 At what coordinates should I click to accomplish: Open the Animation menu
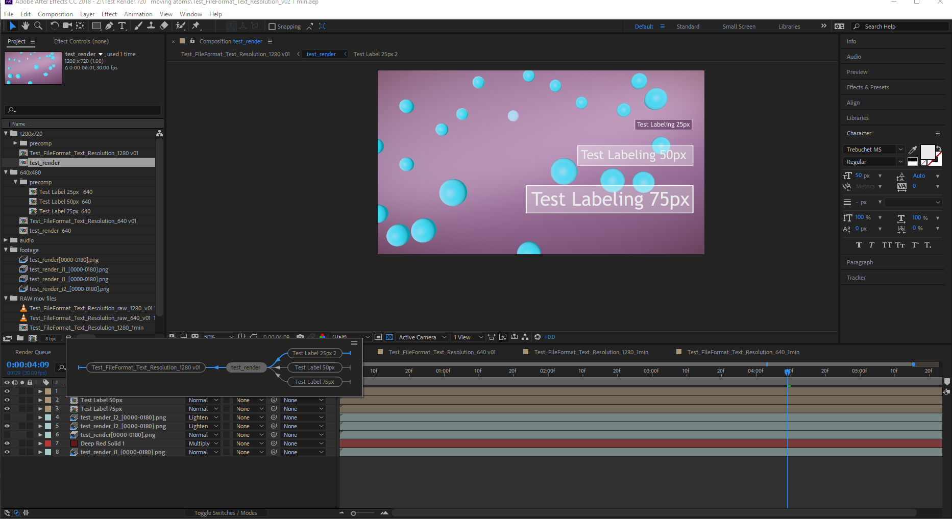click(138, 14)
